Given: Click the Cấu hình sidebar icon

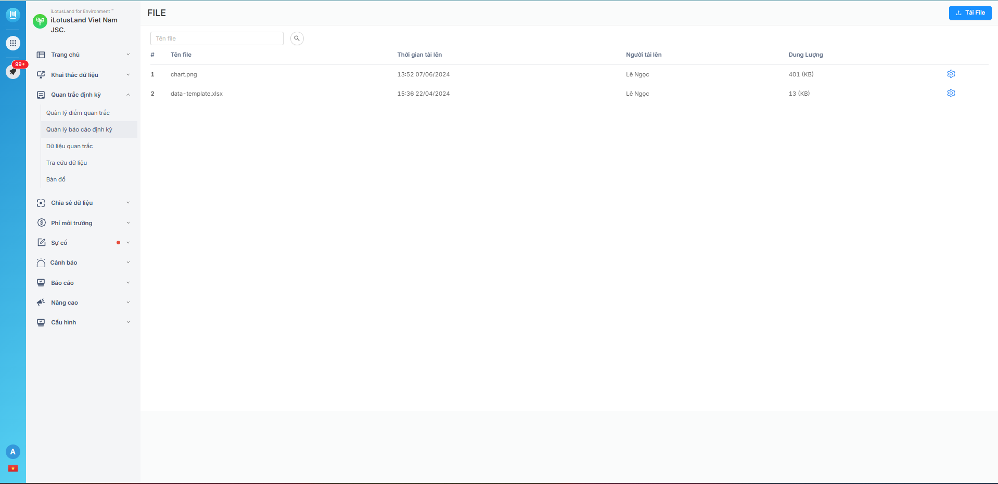Looking at the screenshot, I should [41, 322].
